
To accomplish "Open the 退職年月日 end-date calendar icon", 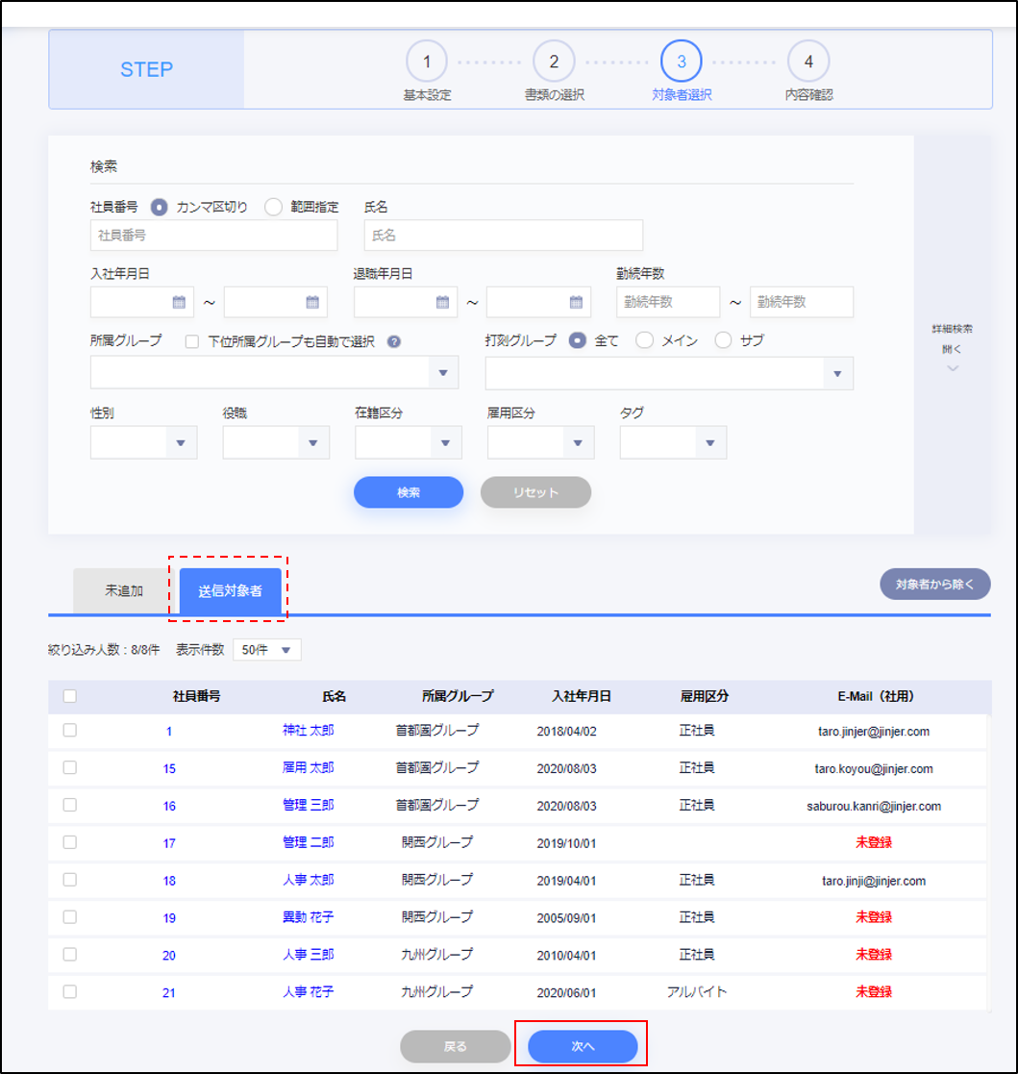I will (576, 302).
